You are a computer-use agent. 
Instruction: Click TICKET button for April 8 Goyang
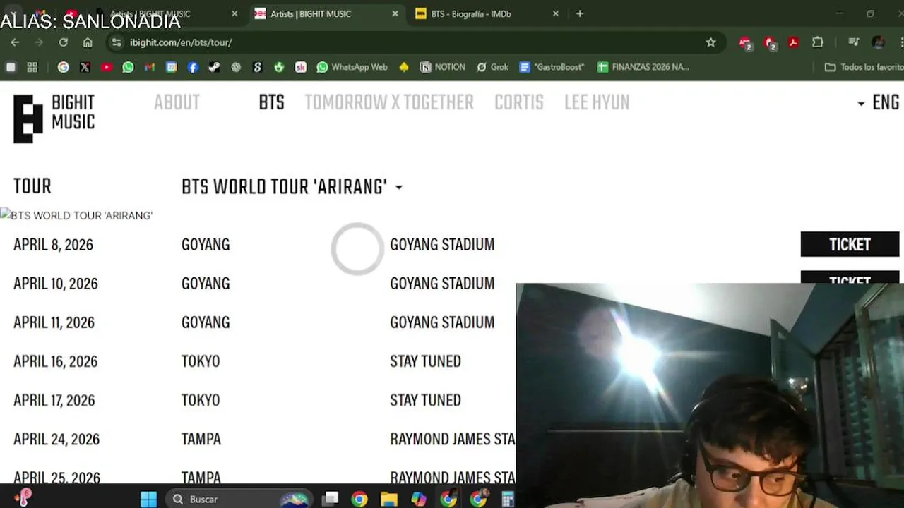click(850, 244)
